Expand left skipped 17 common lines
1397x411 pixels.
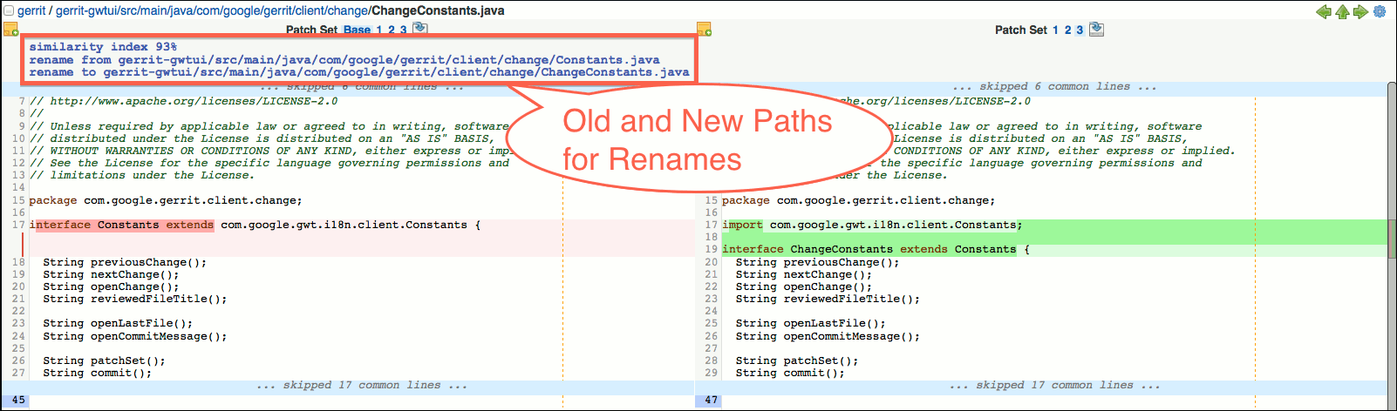(x=361, y=385)
